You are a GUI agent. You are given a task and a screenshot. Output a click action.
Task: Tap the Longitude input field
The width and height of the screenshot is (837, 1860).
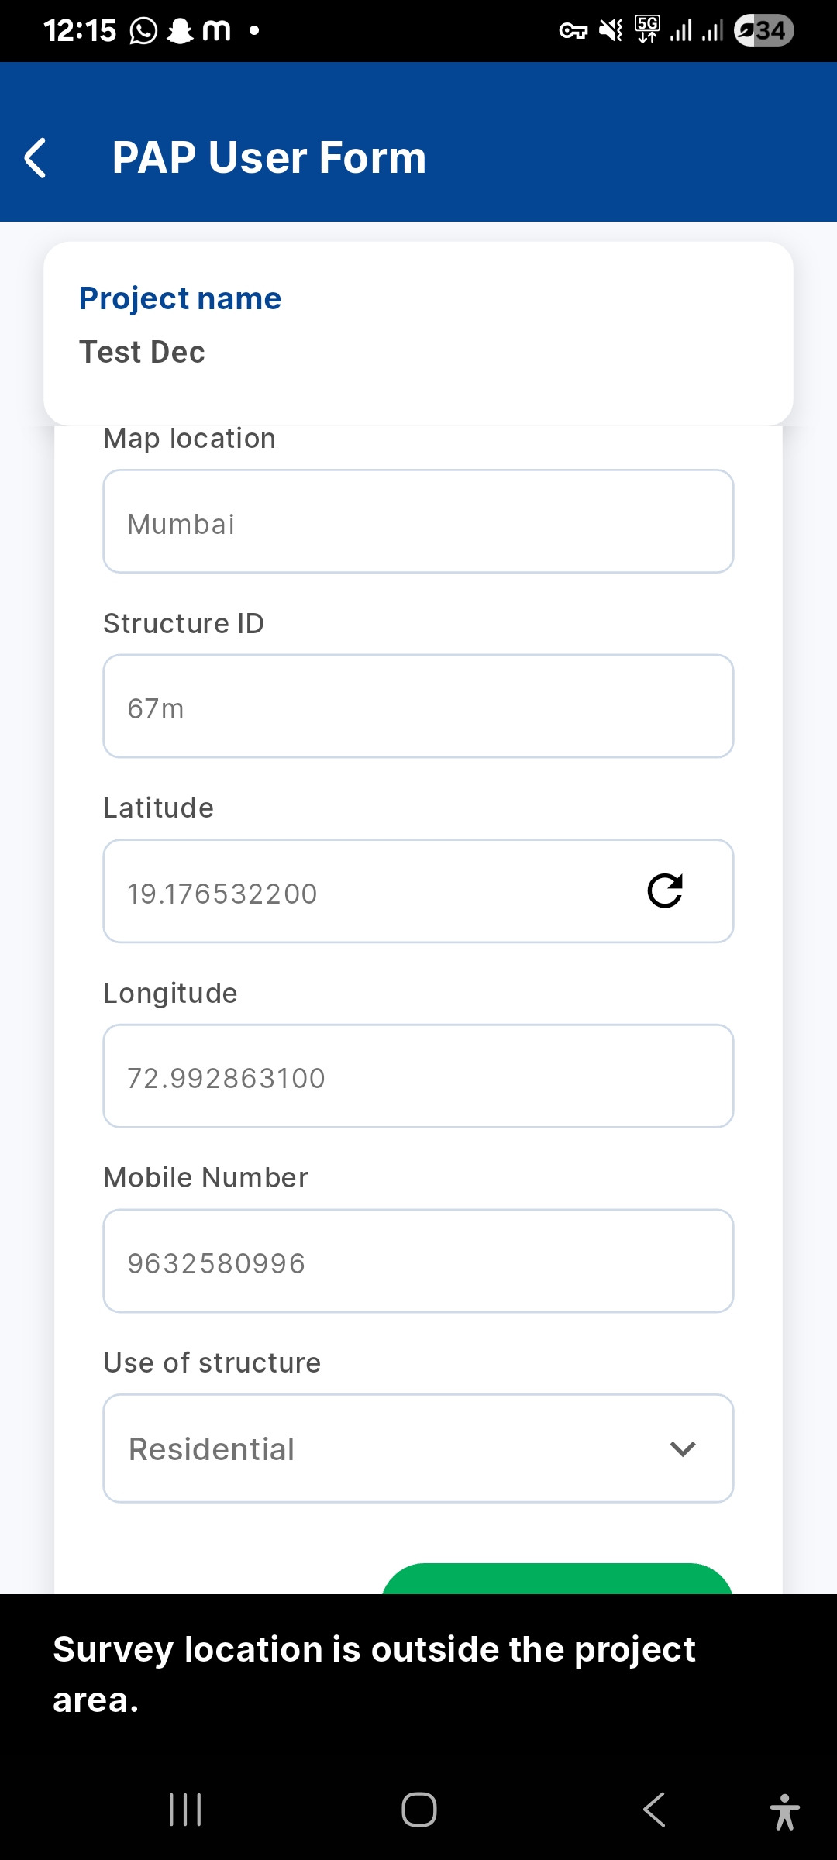click(x=418, y=1076)
